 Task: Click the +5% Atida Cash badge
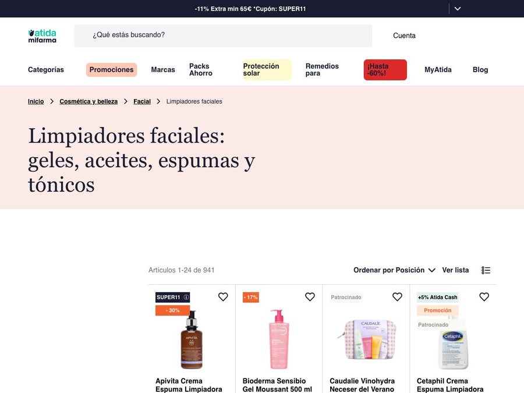click(x=437, y=297)
